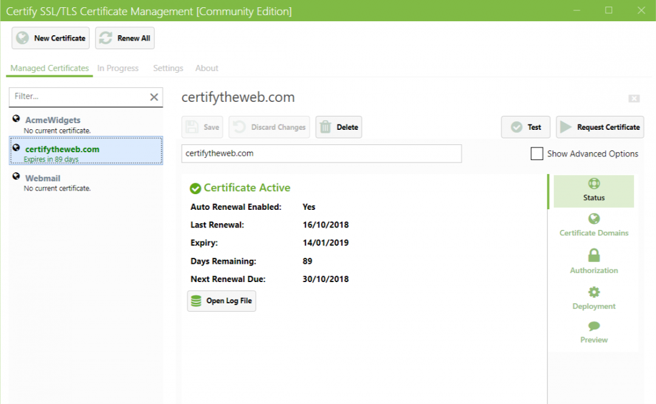Edit the certifytheweb.com name field
This screenshot has height=404, width=656.
322,153
